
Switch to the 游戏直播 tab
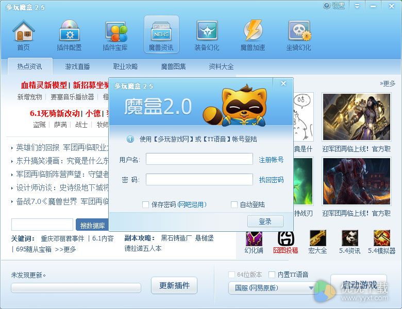(x=77, y=66)
